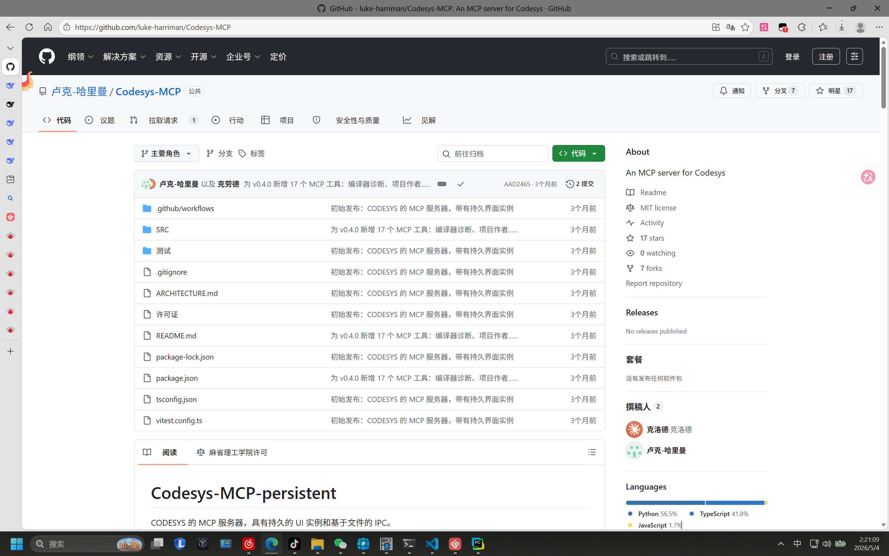889x556 pixels.
Task: Focus the 前往归档 file search field
Action: coord(493,153)
